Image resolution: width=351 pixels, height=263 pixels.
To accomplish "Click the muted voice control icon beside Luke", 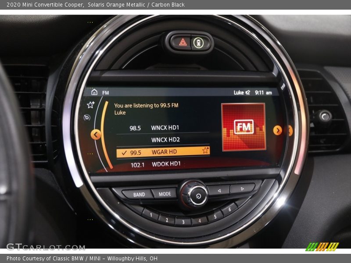I will (x=247, y=92).
